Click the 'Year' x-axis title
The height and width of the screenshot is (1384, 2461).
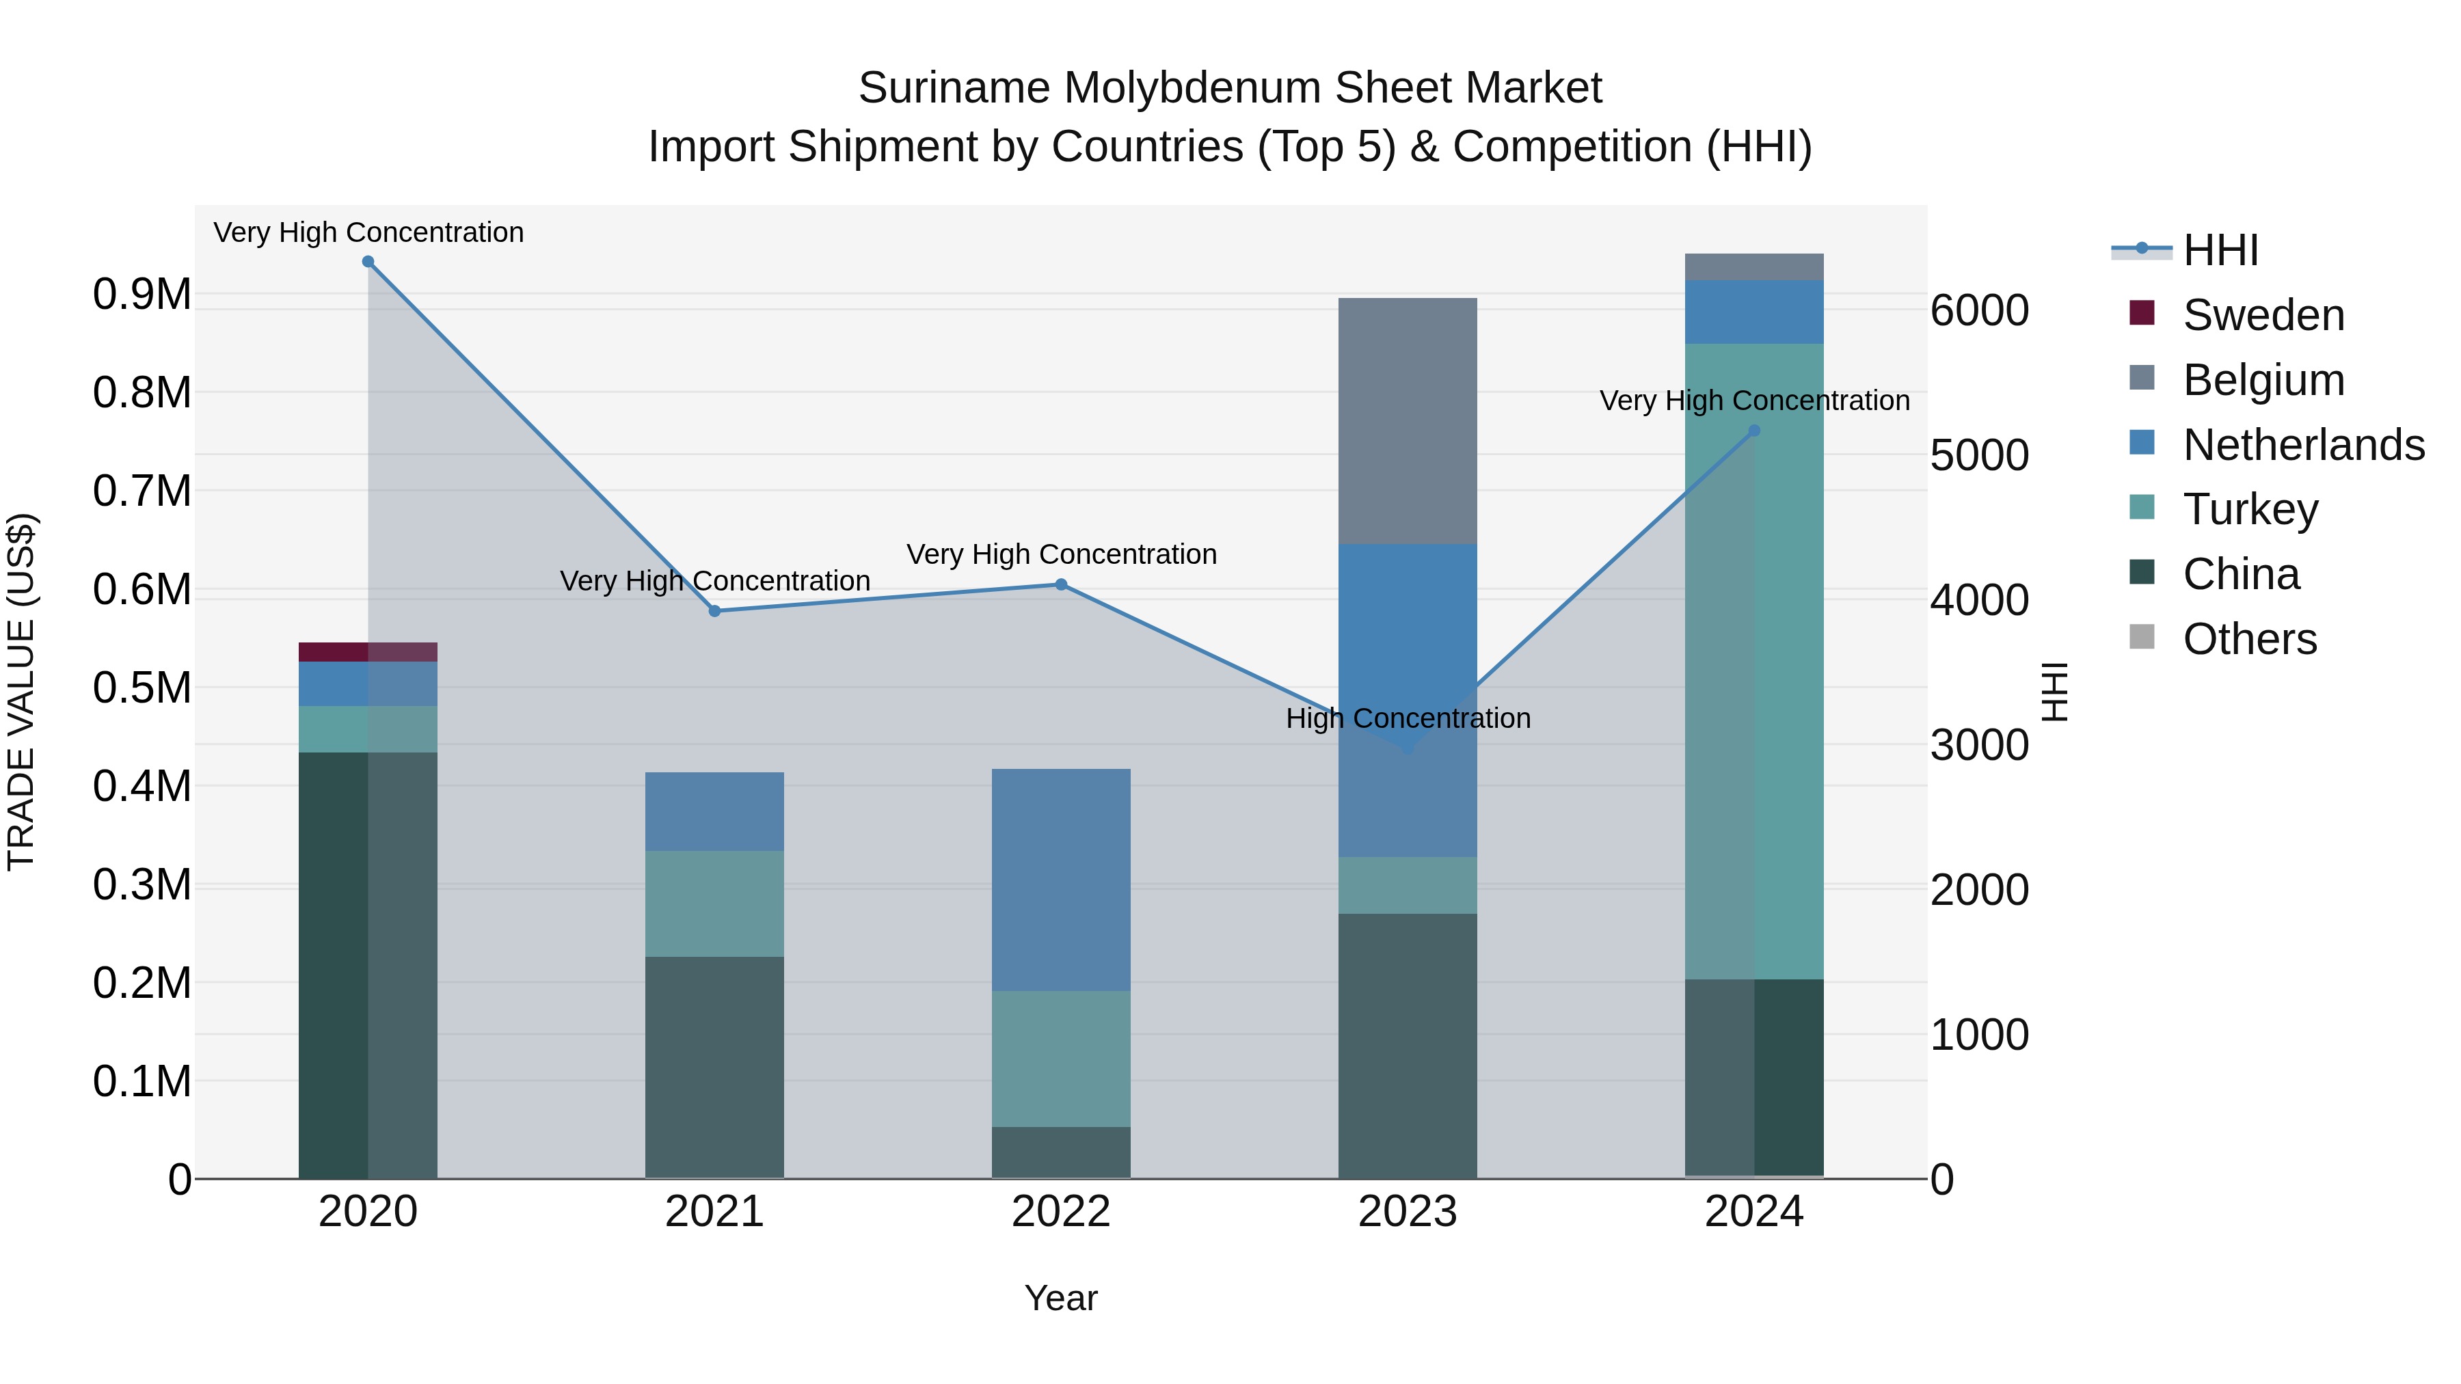[x=1062, y=1298]
